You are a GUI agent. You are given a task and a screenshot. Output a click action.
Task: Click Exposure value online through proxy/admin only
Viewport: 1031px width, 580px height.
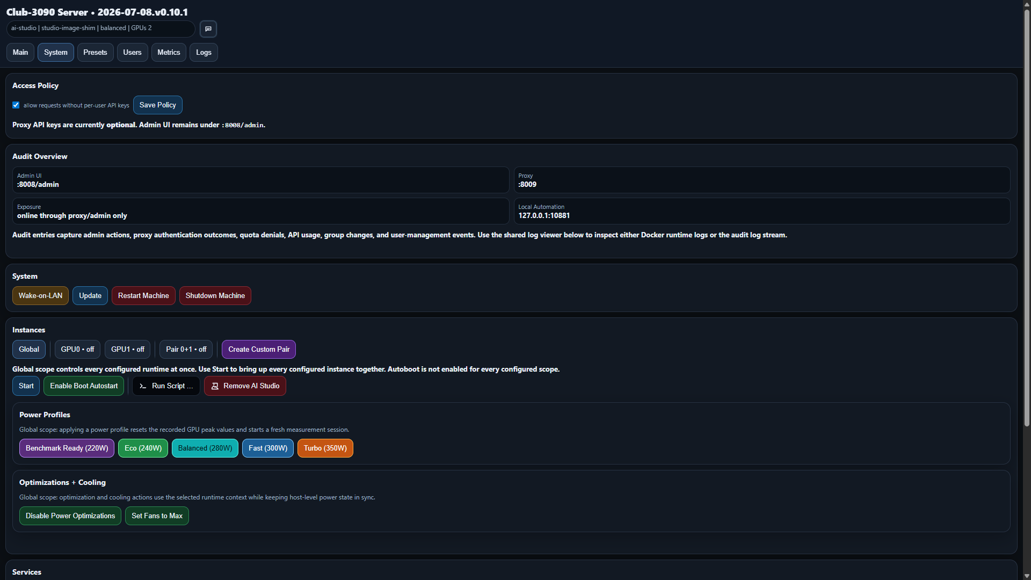72,216
